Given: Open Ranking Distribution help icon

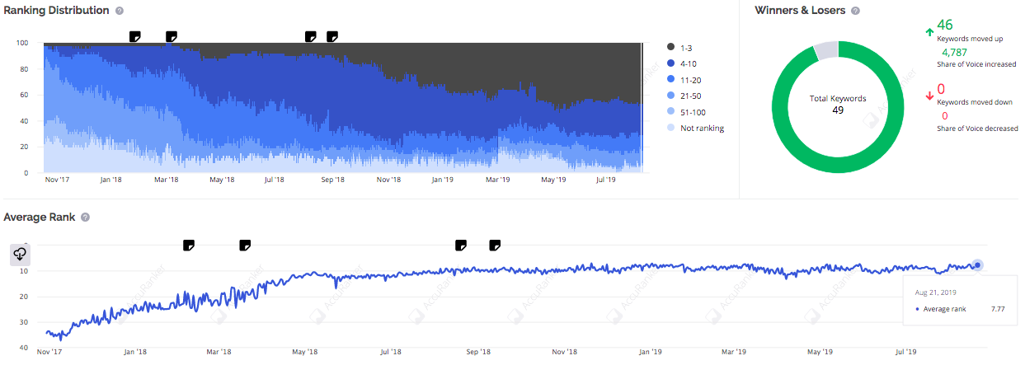Looking at the screenshot, I should pos(120,11).
